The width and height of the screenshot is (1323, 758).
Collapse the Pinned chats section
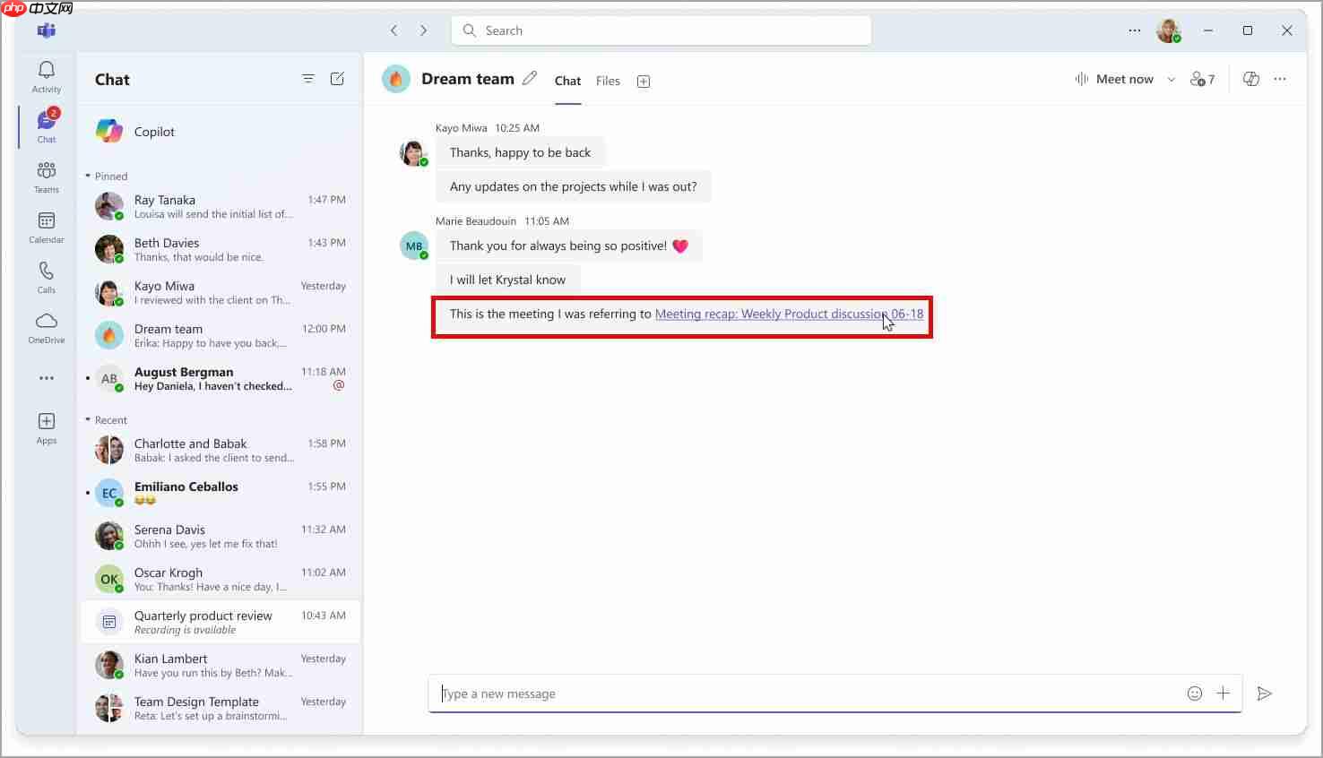click(88, 177)
